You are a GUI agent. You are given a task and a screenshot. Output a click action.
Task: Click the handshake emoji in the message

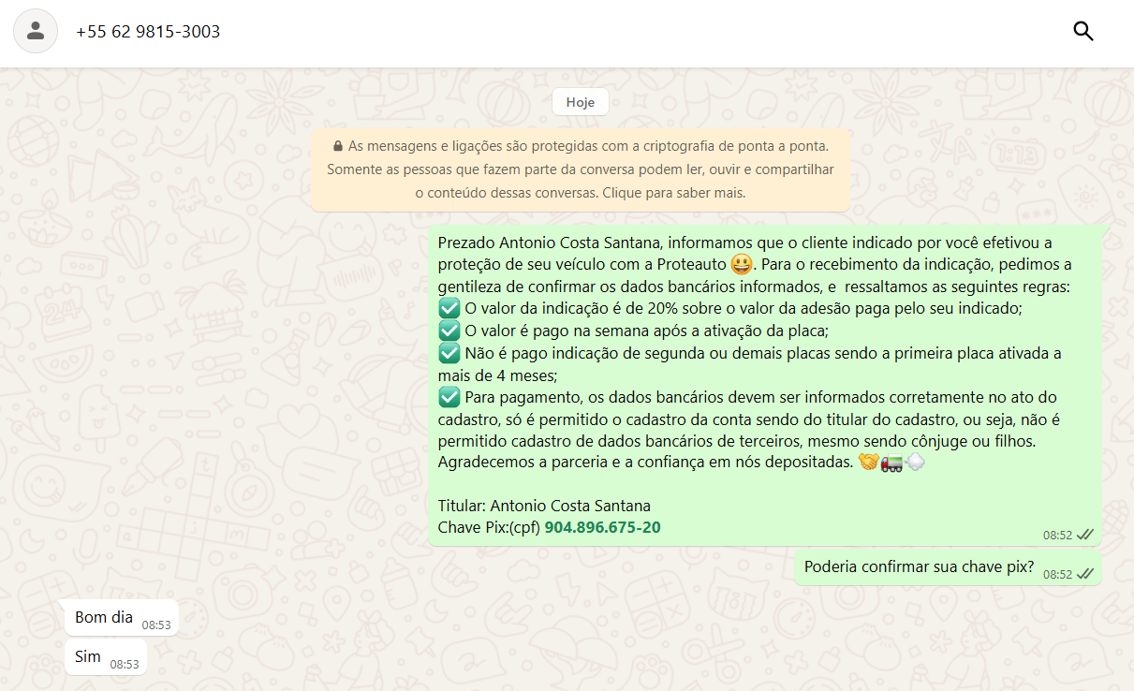[868, 462]
